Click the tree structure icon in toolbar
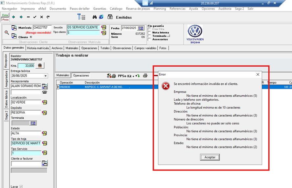The width and height of the screenshot is (292, 188). 81,17
